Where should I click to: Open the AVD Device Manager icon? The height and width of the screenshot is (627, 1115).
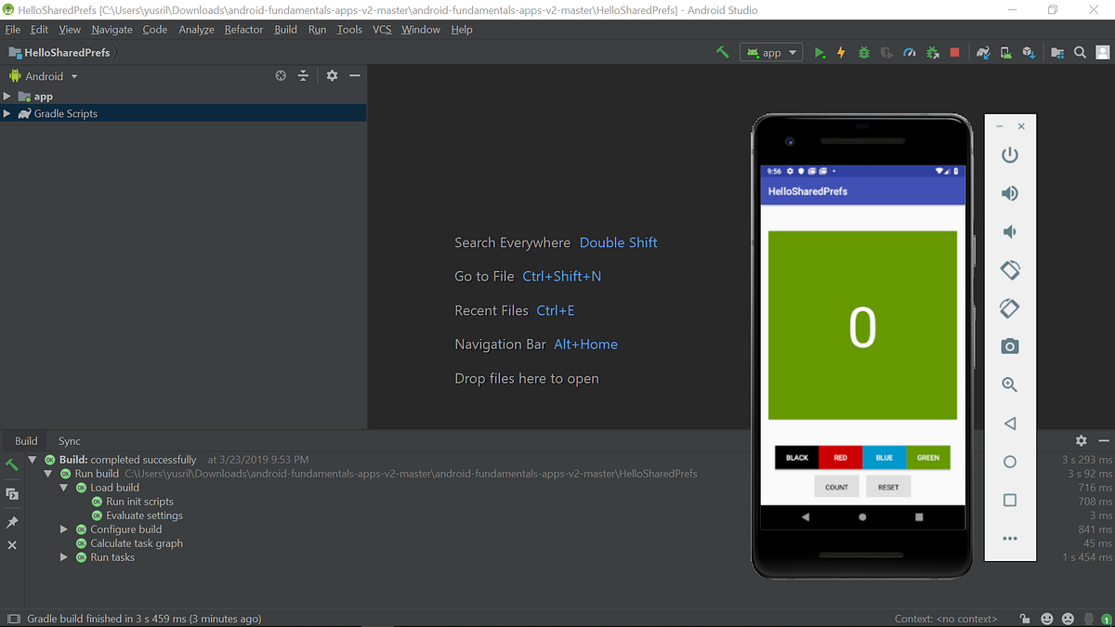1005,52
